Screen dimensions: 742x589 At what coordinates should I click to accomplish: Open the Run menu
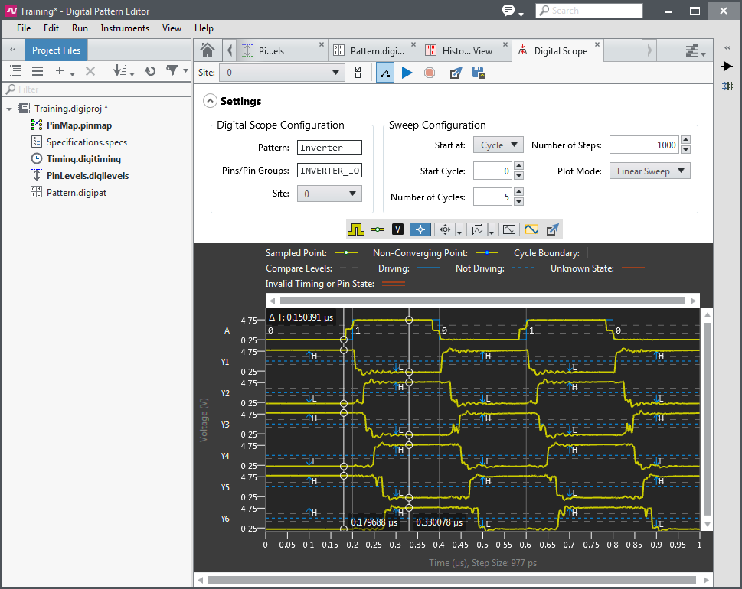[80, 28]
